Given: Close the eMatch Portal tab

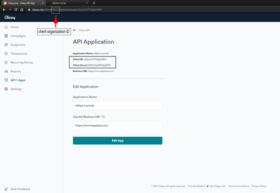Looking at the screenshot, I should [x=87, y=3].
